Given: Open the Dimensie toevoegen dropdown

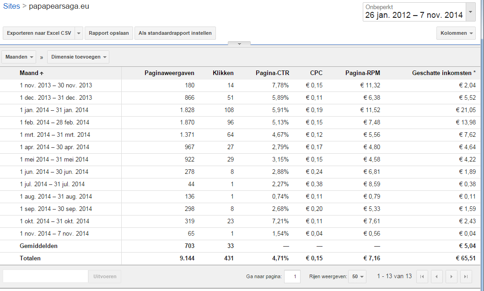Looking at the screenshot, I should pos(78,57).
